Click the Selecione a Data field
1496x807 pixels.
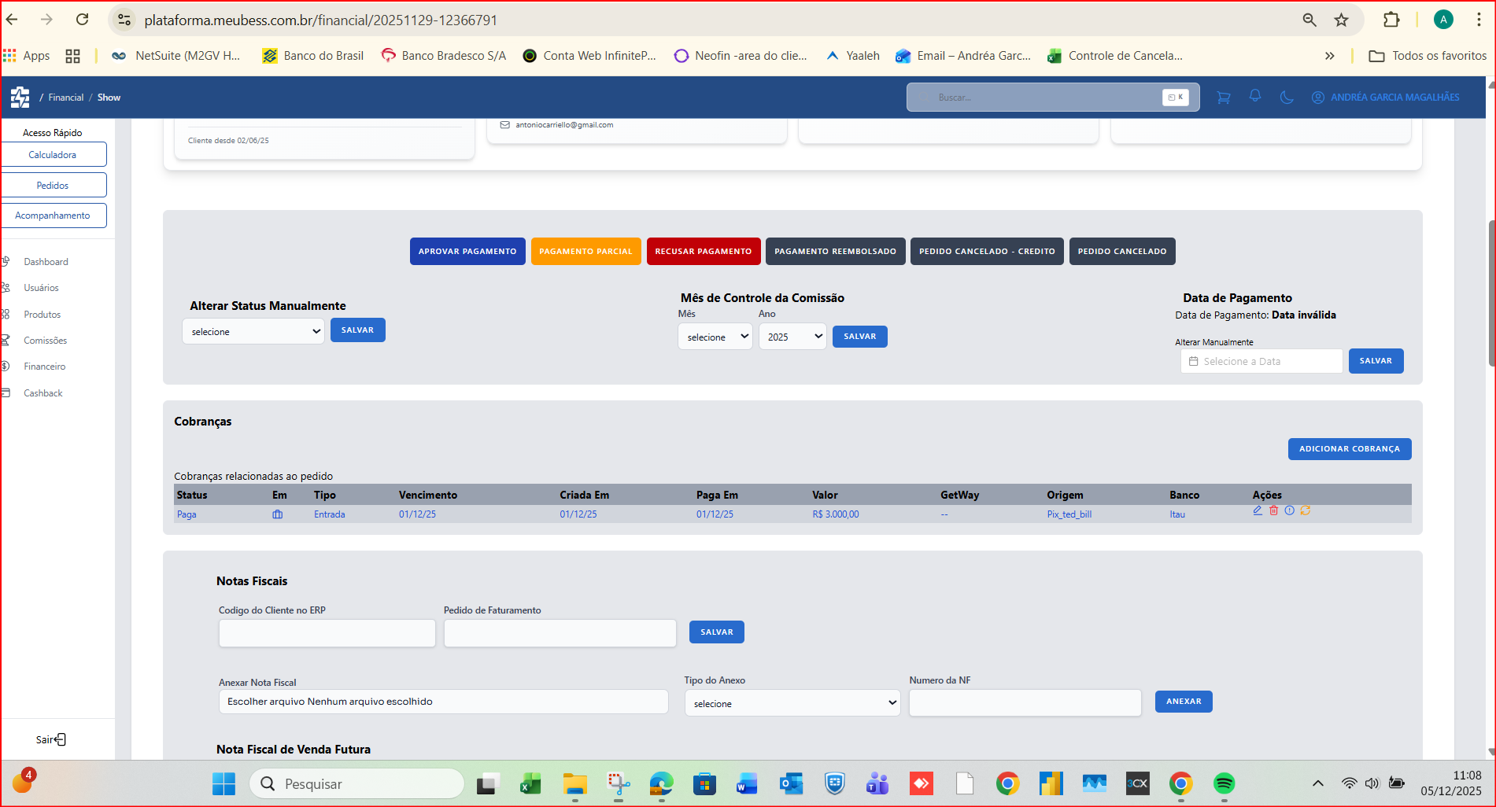[x=1261, y=361]
